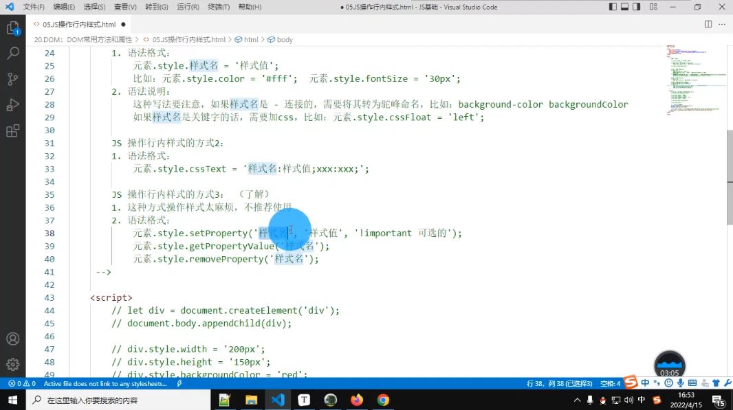Toggle the secondary side bar visibility

pyautogui.click(x=636, y=7)
